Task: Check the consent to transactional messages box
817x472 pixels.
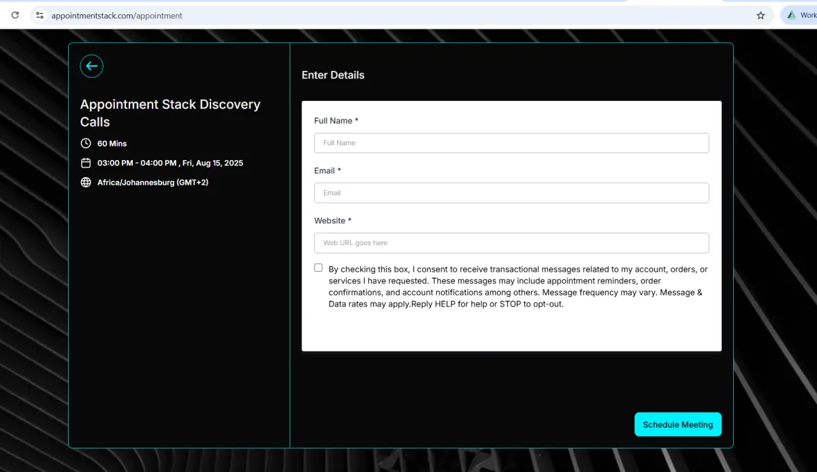Action: [318, 268]
